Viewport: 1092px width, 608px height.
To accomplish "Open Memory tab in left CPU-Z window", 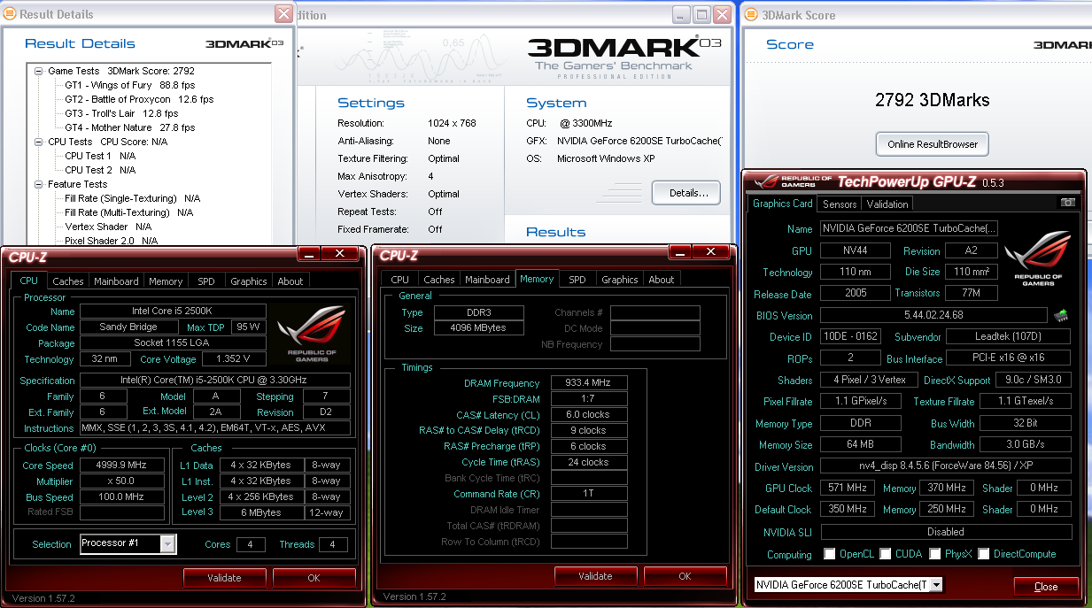I will click(x=166, y=281).
